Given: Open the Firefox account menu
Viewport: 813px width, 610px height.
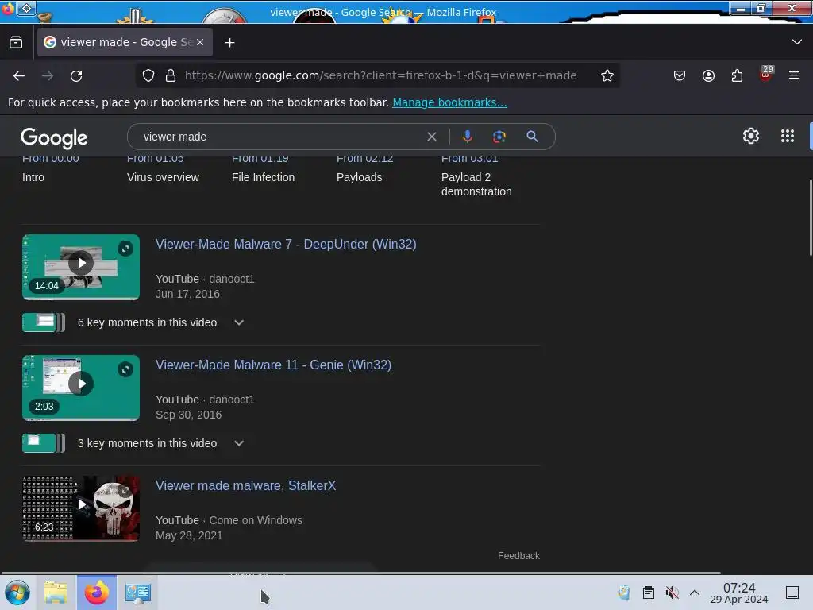Looking at the screenshot, I should pyautogui.click(x=708, y=75).
